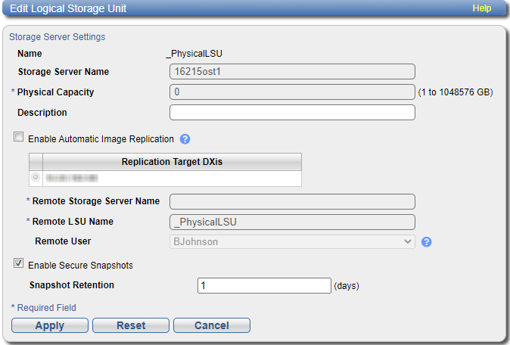Click the blurred target address in replication table
The height and width of the screenshot is (345, 510).
click(72, 178)
